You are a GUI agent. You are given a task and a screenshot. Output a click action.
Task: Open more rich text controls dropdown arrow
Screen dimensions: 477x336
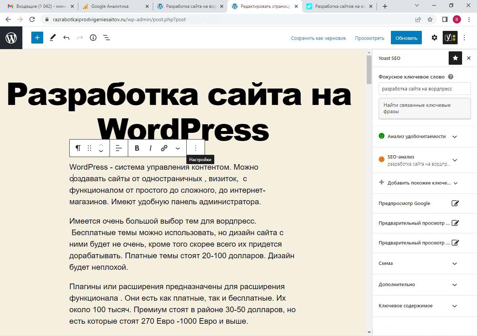click(x=178, y=148)
